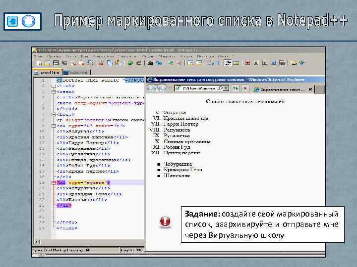Go back in Internet Explorer

click(x=151, y=88)
